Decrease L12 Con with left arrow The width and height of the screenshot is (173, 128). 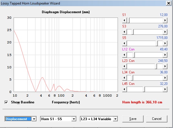tap(124, 55)
